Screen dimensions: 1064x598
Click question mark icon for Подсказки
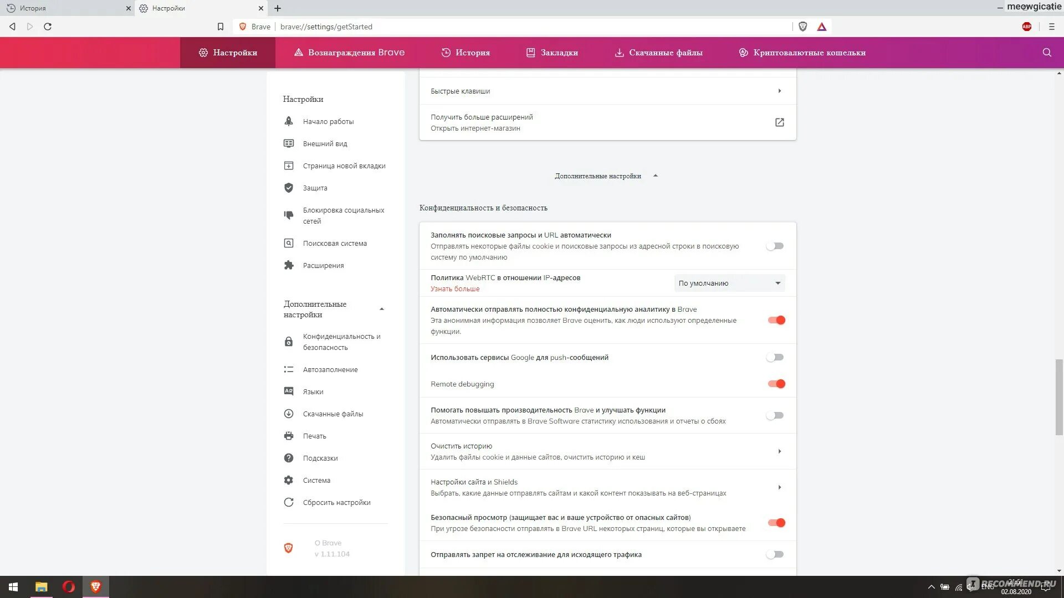click(x=289, y=458)
